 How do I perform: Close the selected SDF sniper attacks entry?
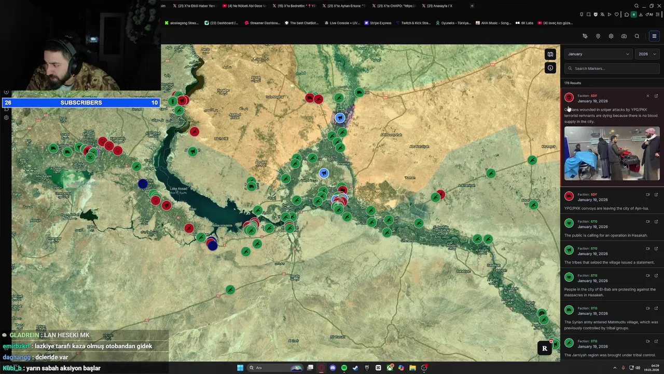point(647,96)
